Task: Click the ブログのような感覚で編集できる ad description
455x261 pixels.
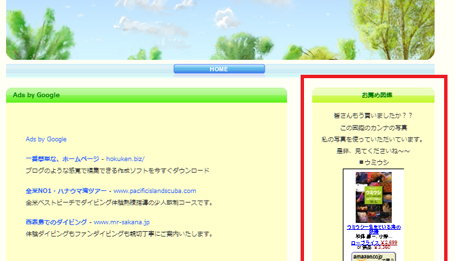Action: coord(118,171)
